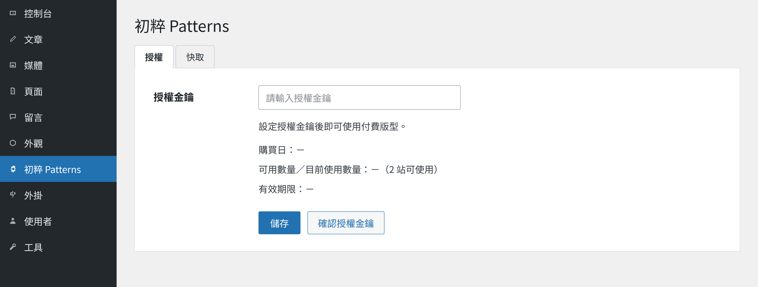Open the 控制台 menu label
This screenshot has width=758, height=287.
[38, 14]
